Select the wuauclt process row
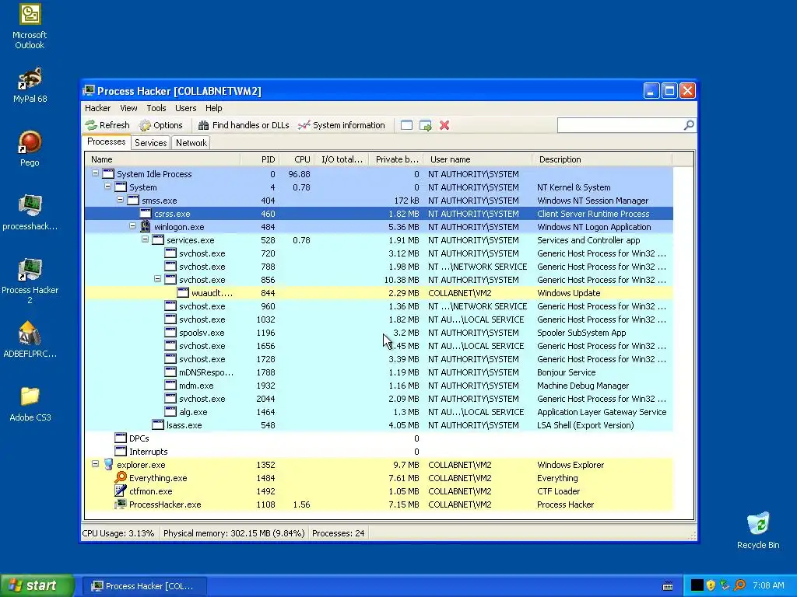Viewport: 797px width, 597px height. pos(379,293)
